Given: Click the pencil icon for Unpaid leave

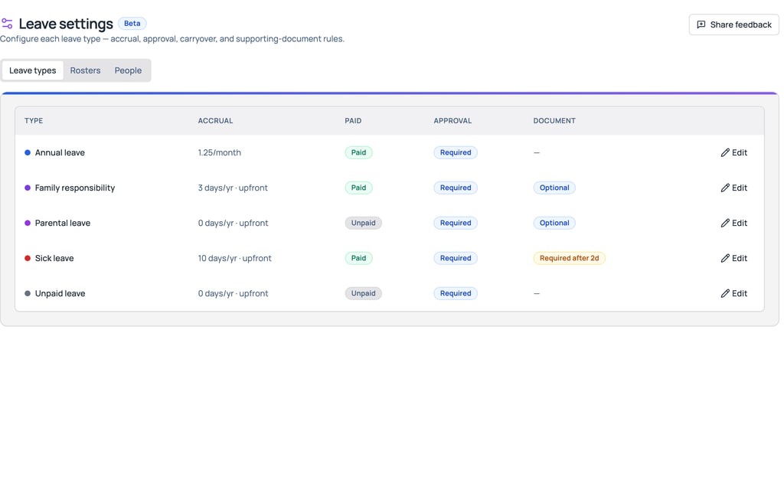Looking at the screenshot, I should point(725,293).
